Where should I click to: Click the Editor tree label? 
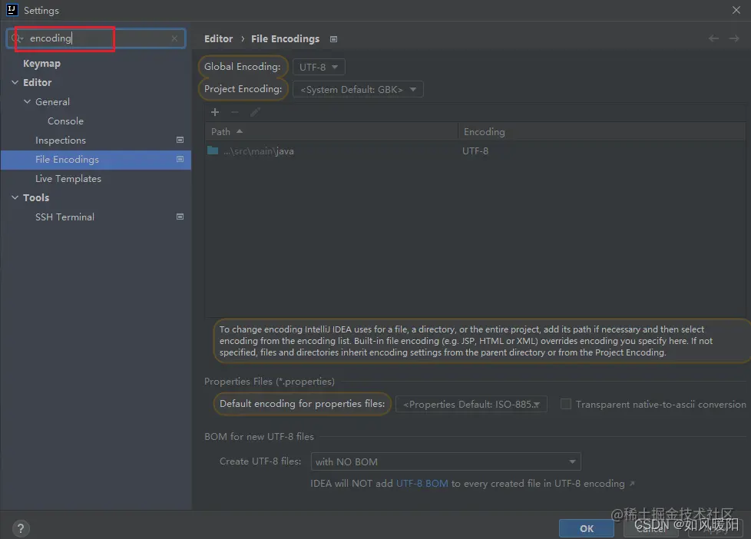point(37,82)
